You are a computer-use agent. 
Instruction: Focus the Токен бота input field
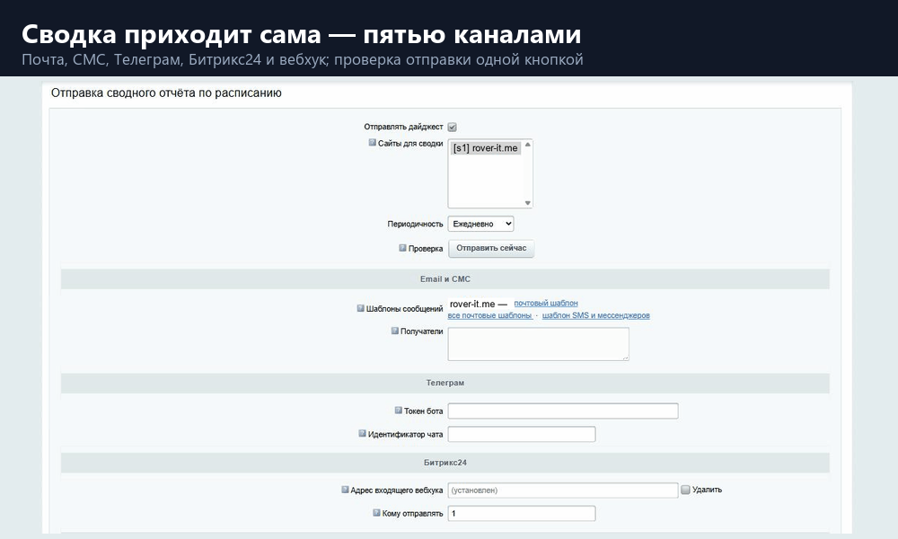pyautogui.click(x=563, y=411)
